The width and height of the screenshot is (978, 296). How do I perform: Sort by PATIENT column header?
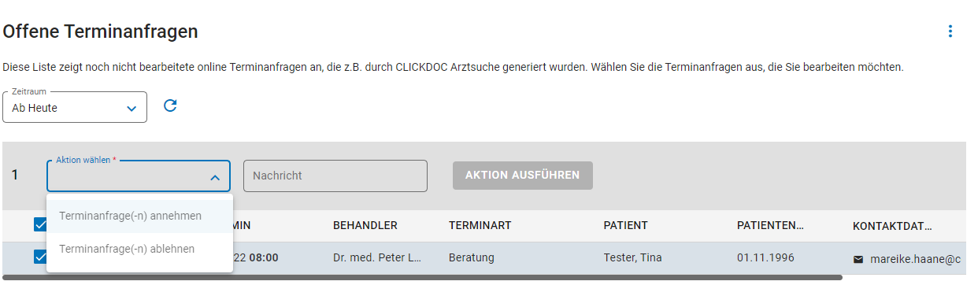pyautogui.click(x=626, y=226)
